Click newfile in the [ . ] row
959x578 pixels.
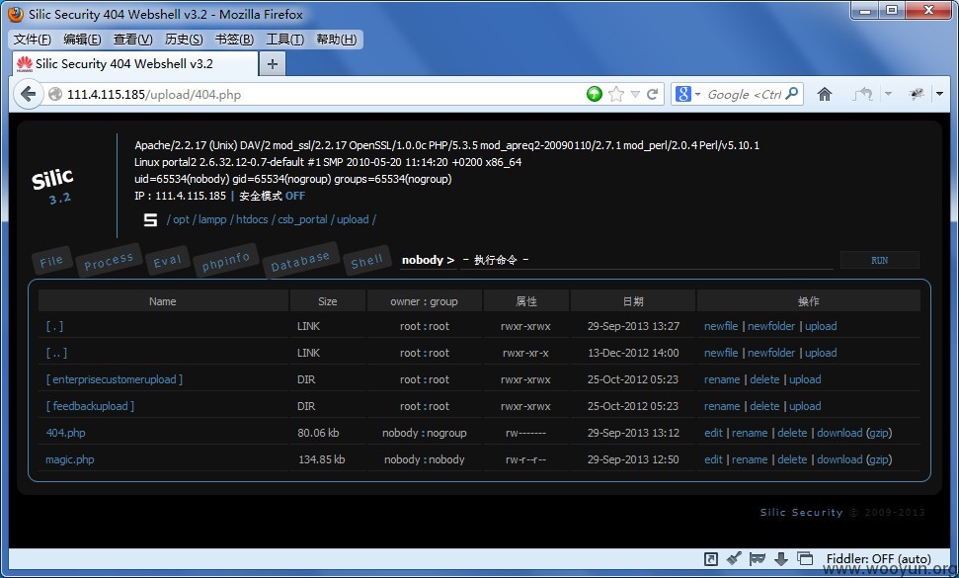tap(721, 326)
